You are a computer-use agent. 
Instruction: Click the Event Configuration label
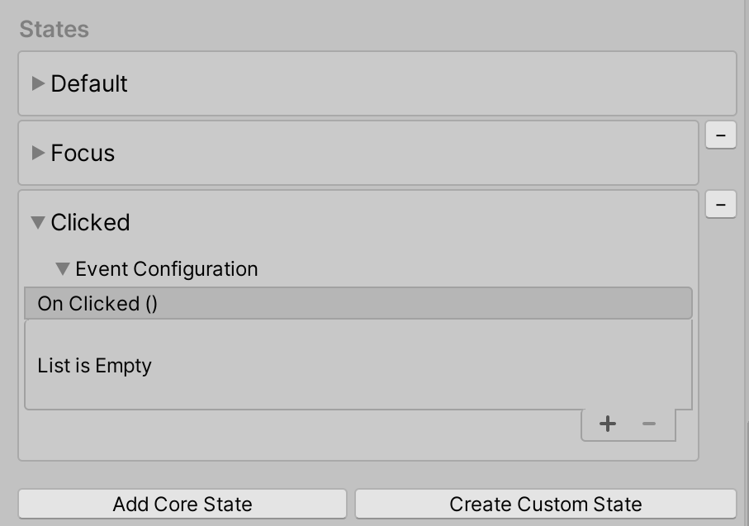tap(165, 269)
